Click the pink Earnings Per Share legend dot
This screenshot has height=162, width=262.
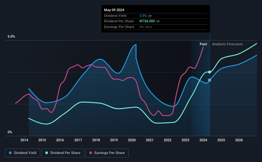91,153
